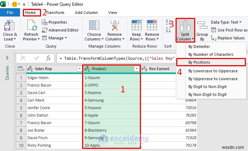Open the Product column filter dropdown

[136, 69]
